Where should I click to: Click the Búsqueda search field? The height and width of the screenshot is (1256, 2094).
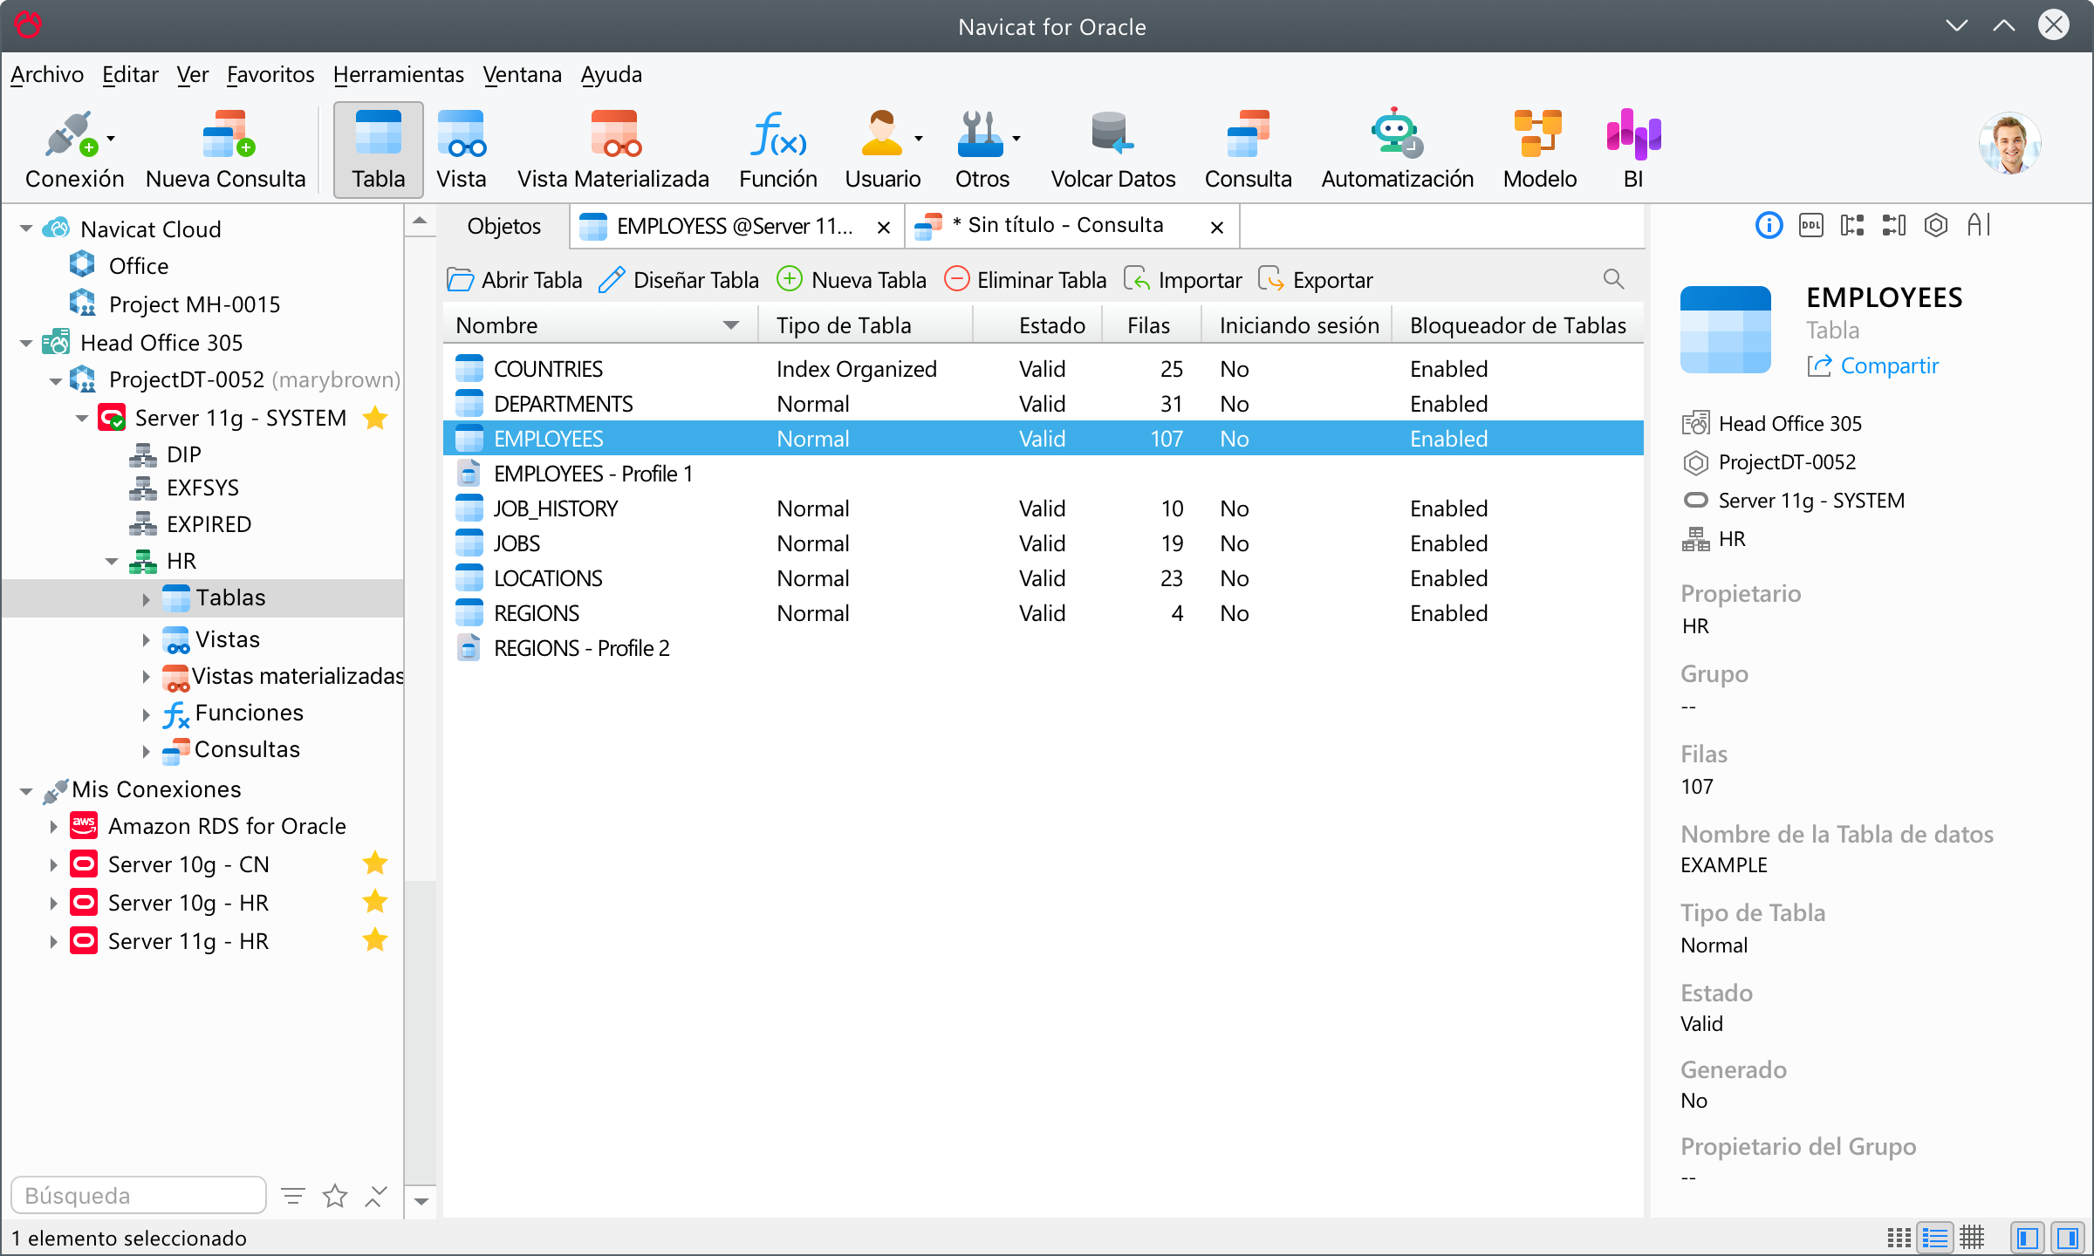point(138,1196)
